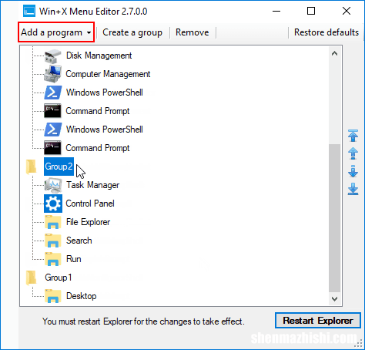This screenshot has width=365, height=350.
Task: Open the Add a program dropdown
Action: pyautogui.click(x=56, y=32)
